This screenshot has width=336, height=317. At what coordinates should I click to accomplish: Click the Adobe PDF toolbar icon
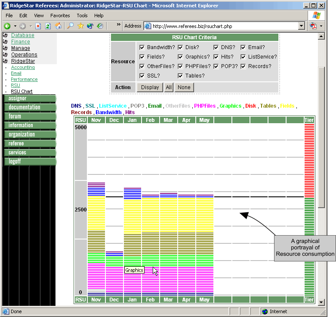313,26
